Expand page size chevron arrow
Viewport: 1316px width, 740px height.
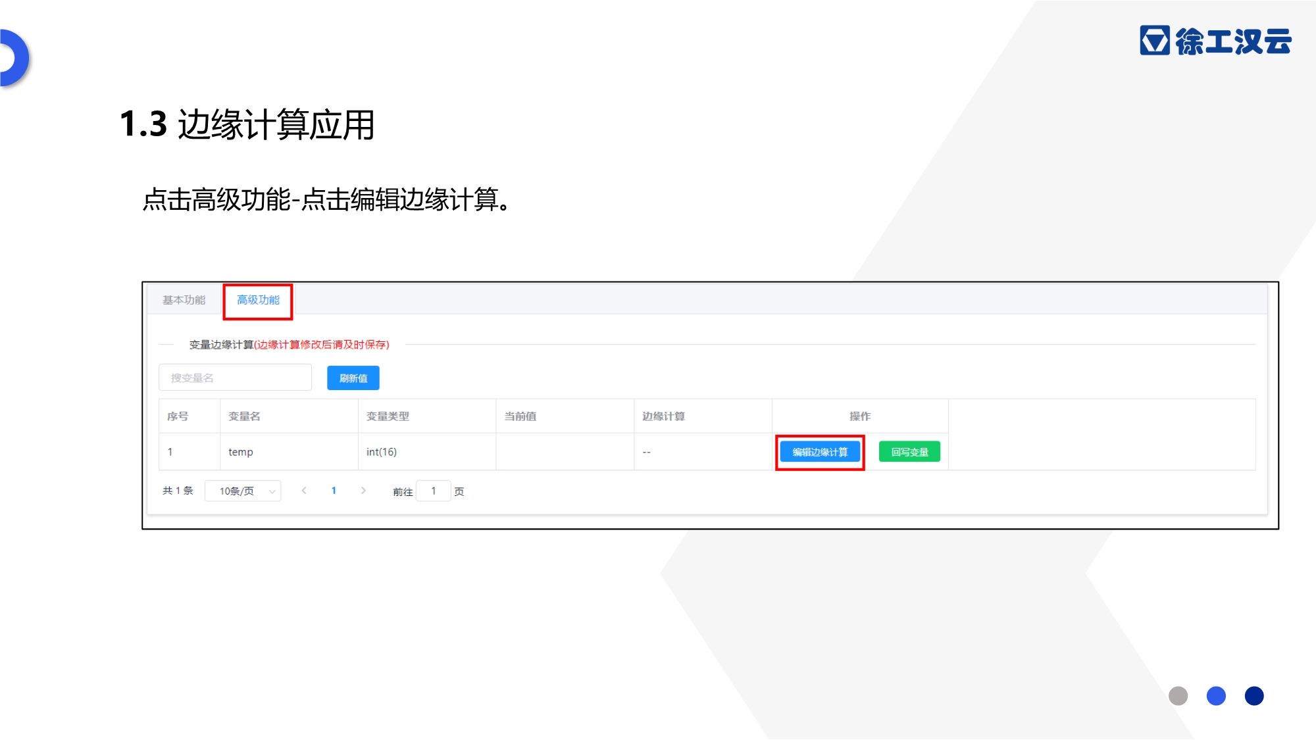272,491
